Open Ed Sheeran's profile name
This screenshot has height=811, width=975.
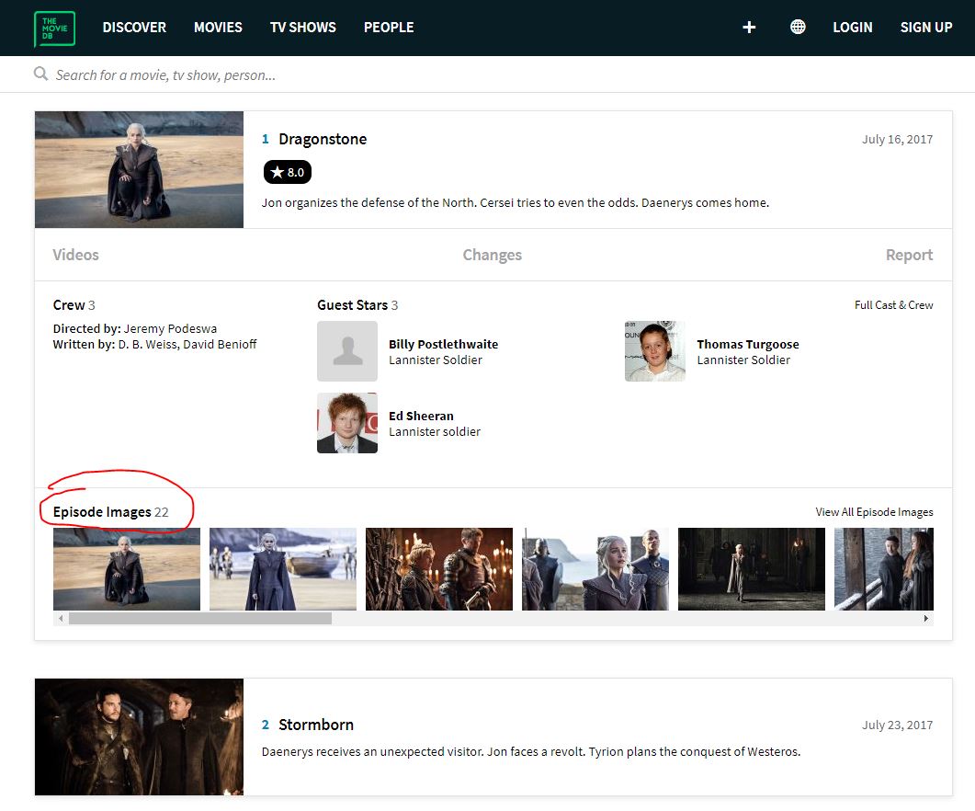421,416
